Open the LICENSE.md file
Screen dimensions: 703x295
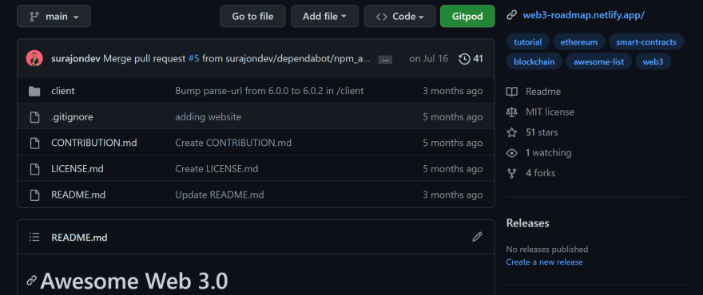point(77,169)
